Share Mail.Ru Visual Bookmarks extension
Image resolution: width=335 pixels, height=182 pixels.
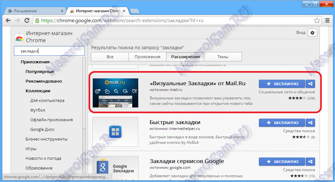311,84
